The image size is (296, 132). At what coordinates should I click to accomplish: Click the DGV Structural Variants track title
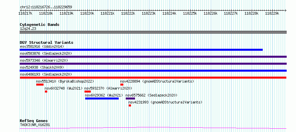click(47, 42)
